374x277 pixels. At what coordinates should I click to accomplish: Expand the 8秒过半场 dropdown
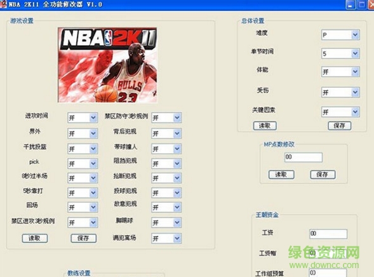pos(83,178)
